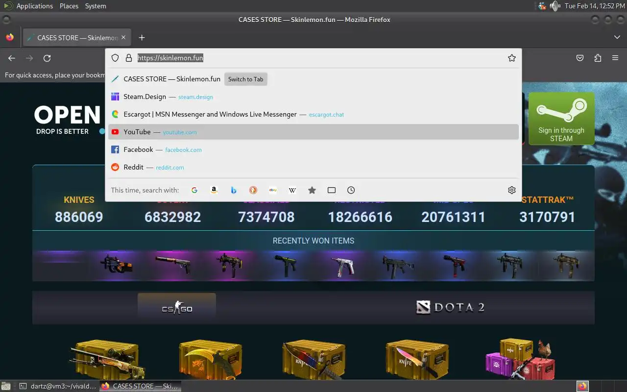Open Firefox hamburger application menu
627x392 pixels.
coord(615,58)
